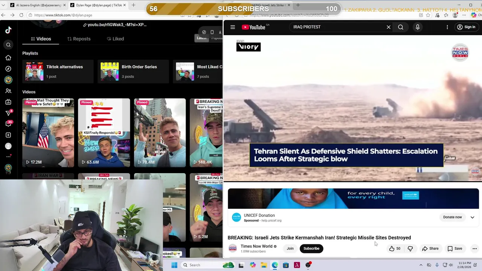Screen dimensions: 482x271
Task: Open TikTok search from the sidebar
Action: (8, 45)
